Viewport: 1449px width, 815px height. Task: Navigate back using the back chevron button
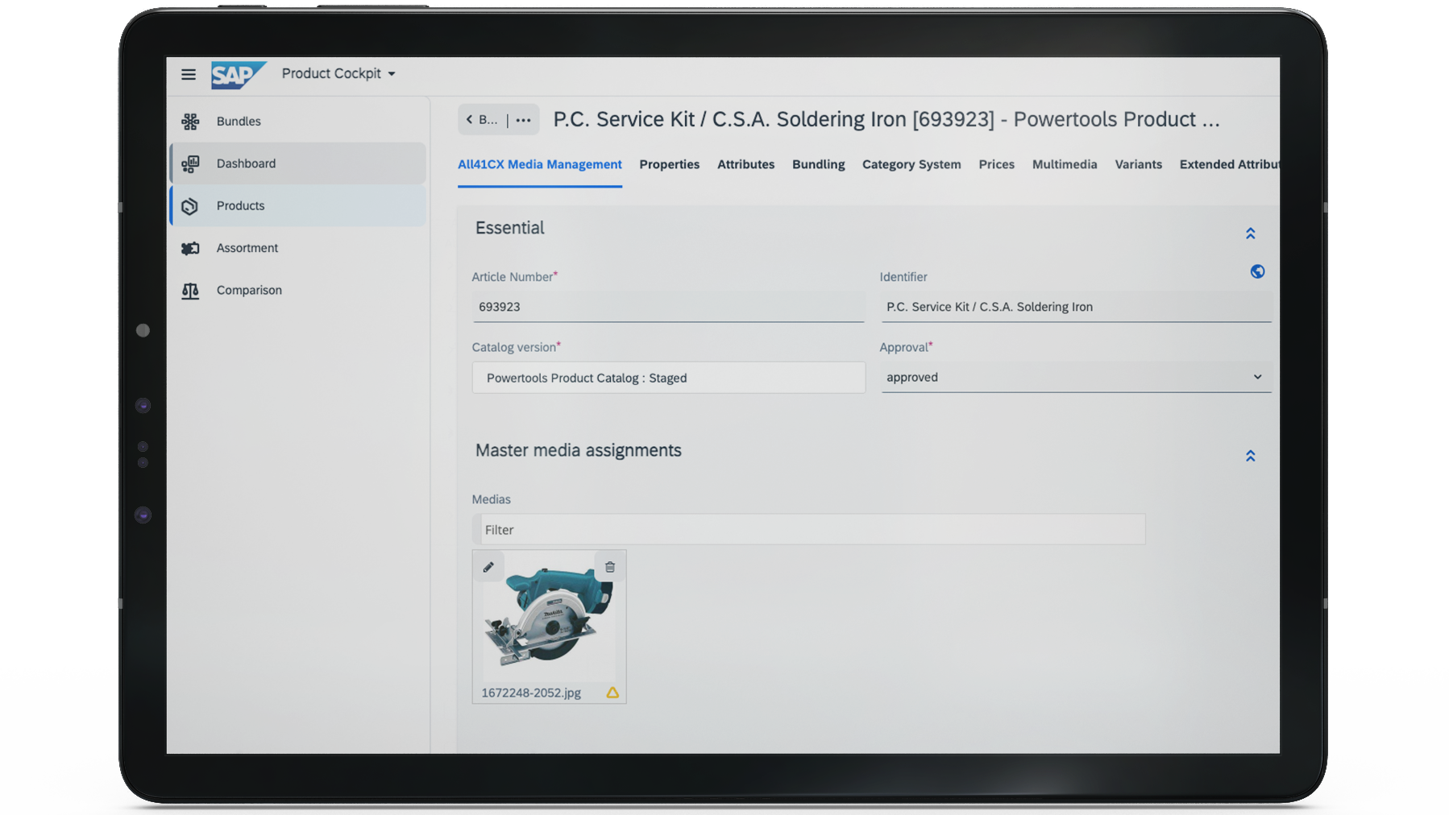click(470, 119)
